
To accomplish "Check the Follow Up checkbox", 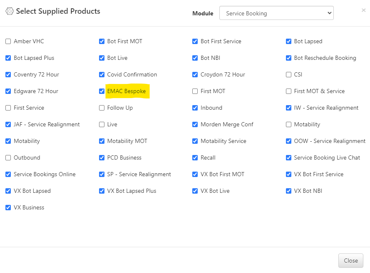I will coord(102,108).
